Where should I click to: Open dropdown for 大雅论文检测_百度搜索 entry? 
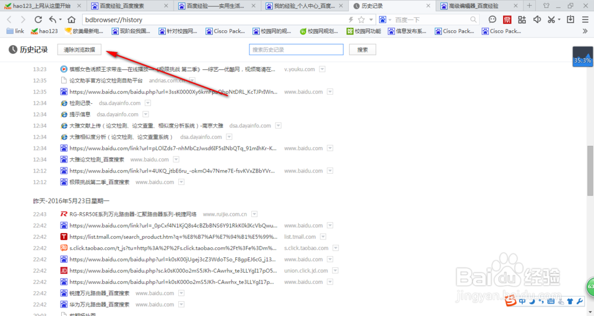tap(176, 159)
